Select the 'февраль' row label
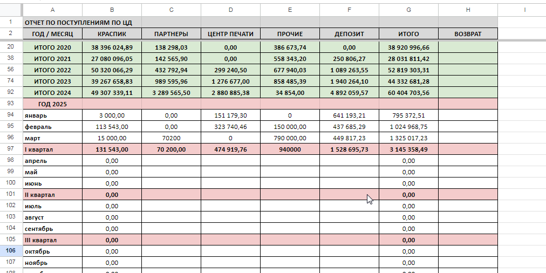 tap(52, 127)
